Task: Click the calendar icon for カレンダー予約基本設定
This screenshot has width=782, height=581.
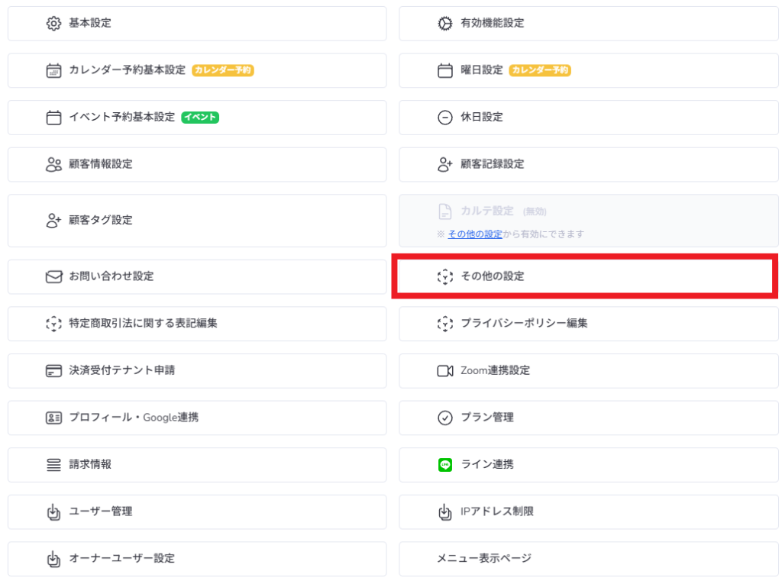Action: tap(53, 71)
